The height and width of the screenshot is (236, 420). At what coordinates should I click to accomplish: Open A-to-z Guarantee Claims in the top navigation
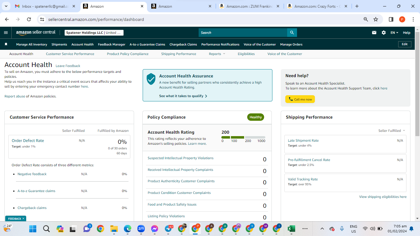pos(147,44)
